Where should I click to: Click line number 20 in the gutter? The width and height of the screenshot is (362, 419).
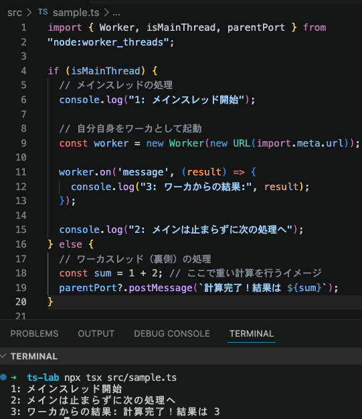21,302
